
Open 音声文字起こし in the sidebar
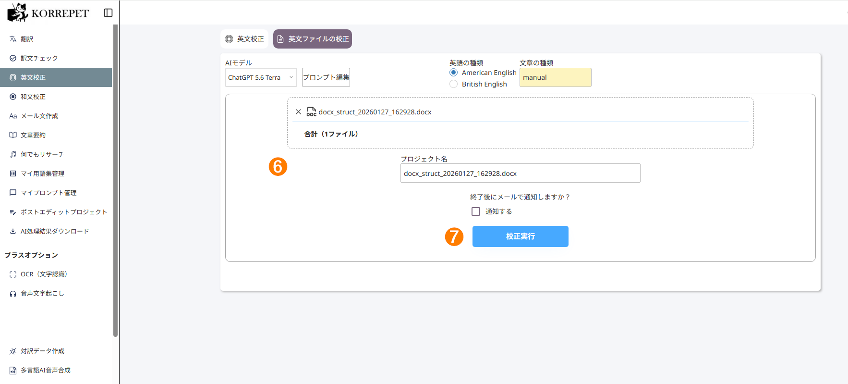tap(56, 294)
